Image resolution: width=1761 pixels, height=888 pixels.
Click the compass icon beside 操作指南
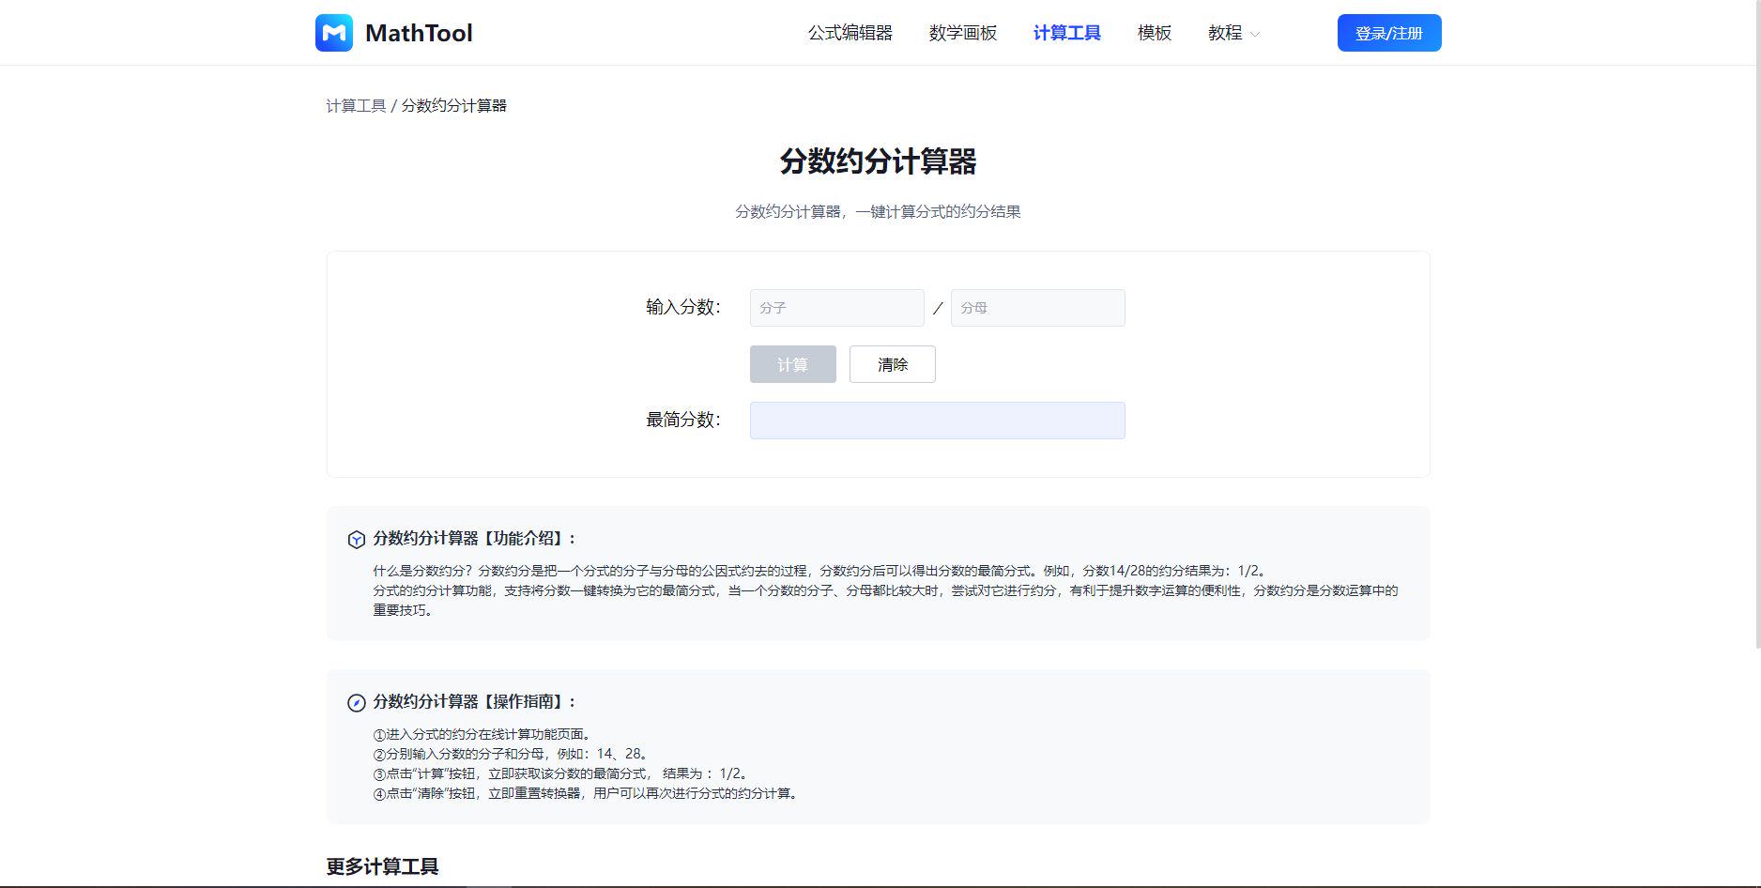click(x=357, y=703)
